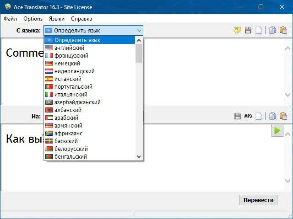Open the Справка menu
Screen dimensions: 293x219
coord(81,19)
